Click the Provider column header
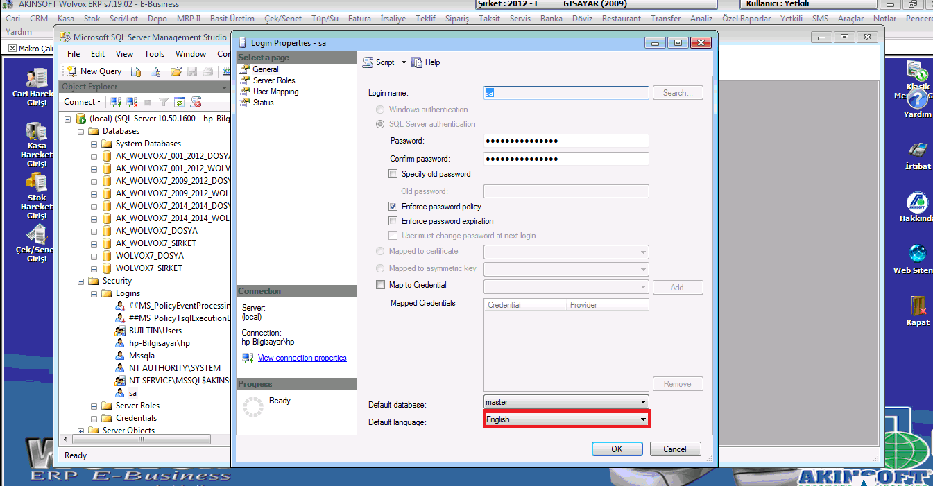Viewport: 933px width, 486px height. pos(607,305)
